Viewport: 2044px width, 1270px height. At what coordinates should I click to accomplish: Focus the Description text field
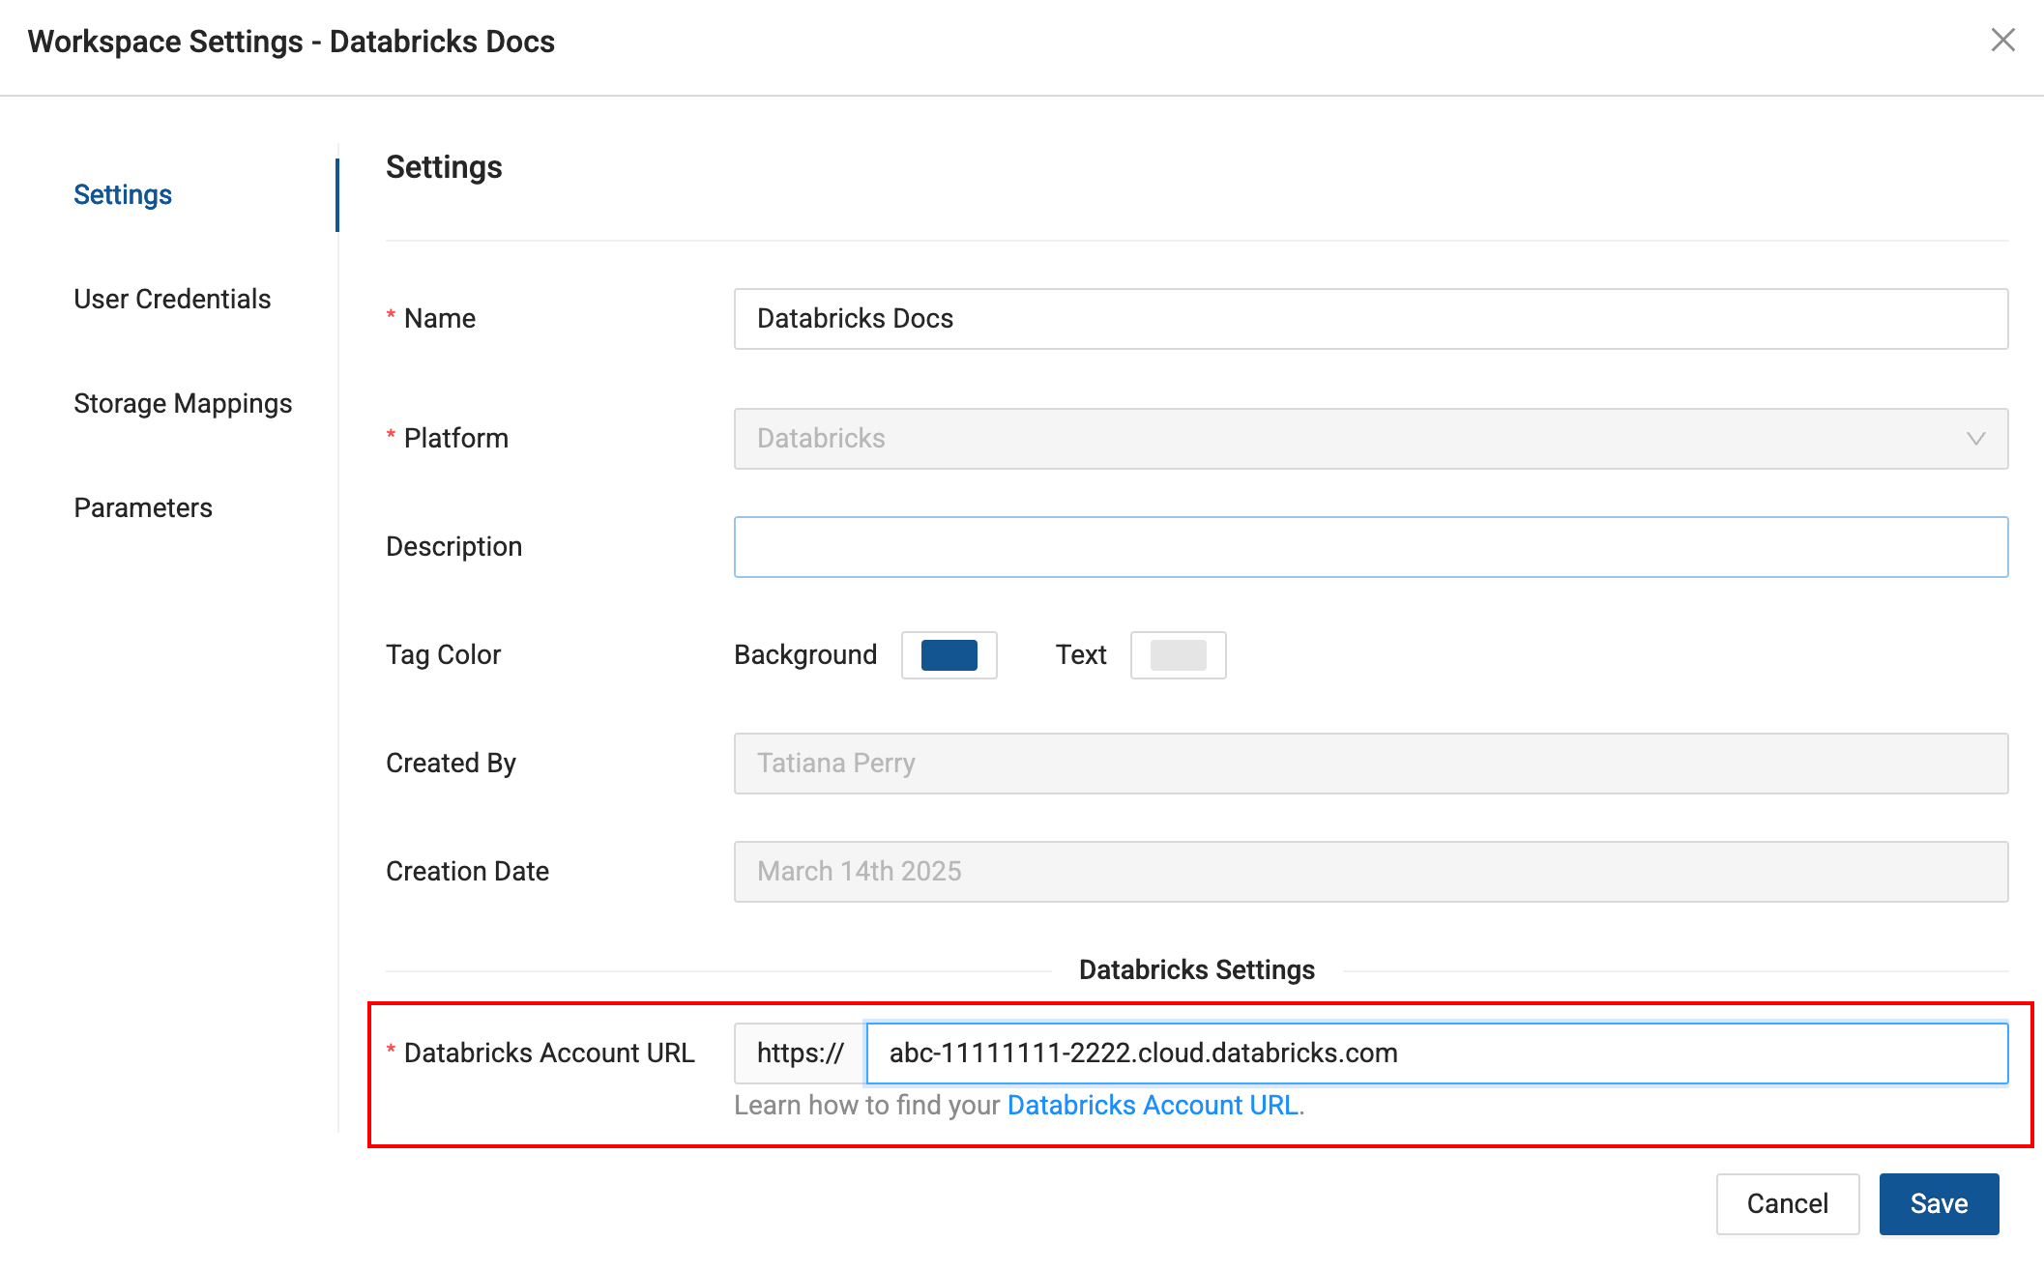click(1370, 547)
